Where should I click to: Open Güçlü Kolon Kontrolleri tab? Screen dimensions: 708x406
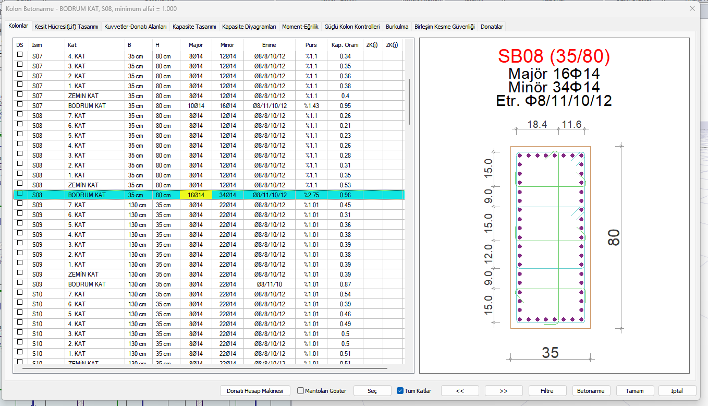[x=352, y=27]
